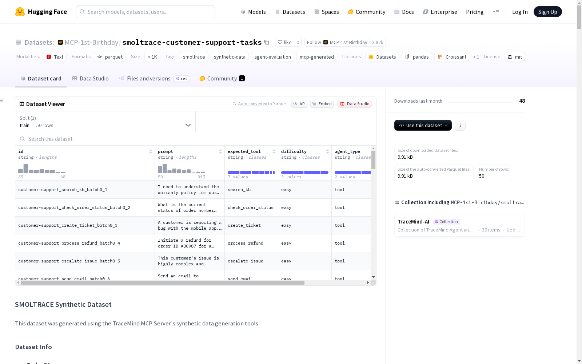Click the MCP-1st-Birthday organization avatar icon
582x364 pixels.
pos(60,42)
